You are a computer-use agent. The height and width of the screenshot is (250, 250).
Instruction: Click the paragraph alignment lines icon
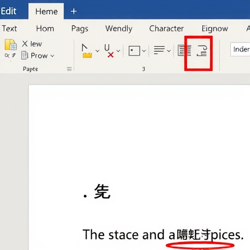pyautogui.click(x=159, y=50)
